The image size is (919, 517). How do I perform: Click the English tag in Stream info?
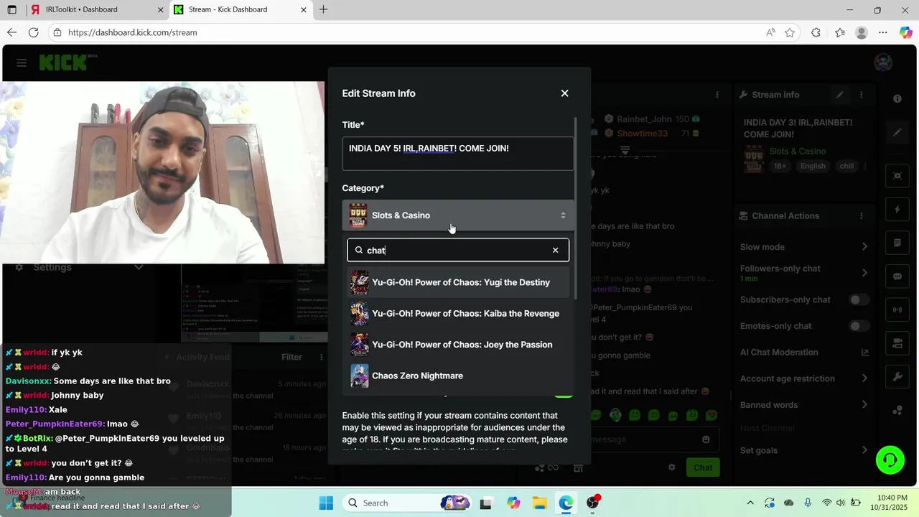[x=813, y=166]
